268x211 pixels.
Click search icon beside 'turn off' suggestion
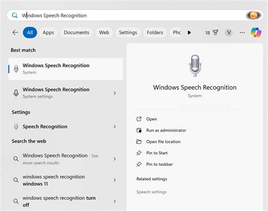[x=16, y=201]
